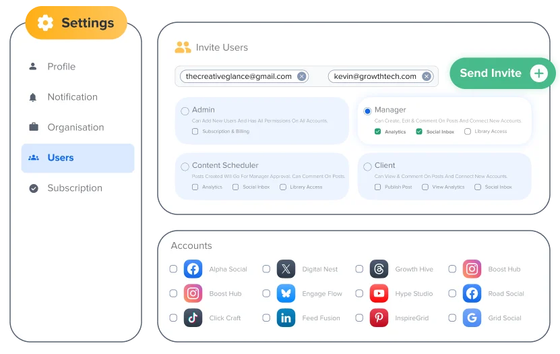Go to Subscription in settings sidebar
This screenshot has height=354, width=560.
pos(74,188)
